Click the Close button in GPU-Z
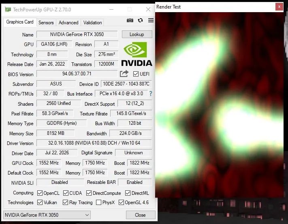Image resolution: width=288 pixels, height=224 pixels. (140, 215)
